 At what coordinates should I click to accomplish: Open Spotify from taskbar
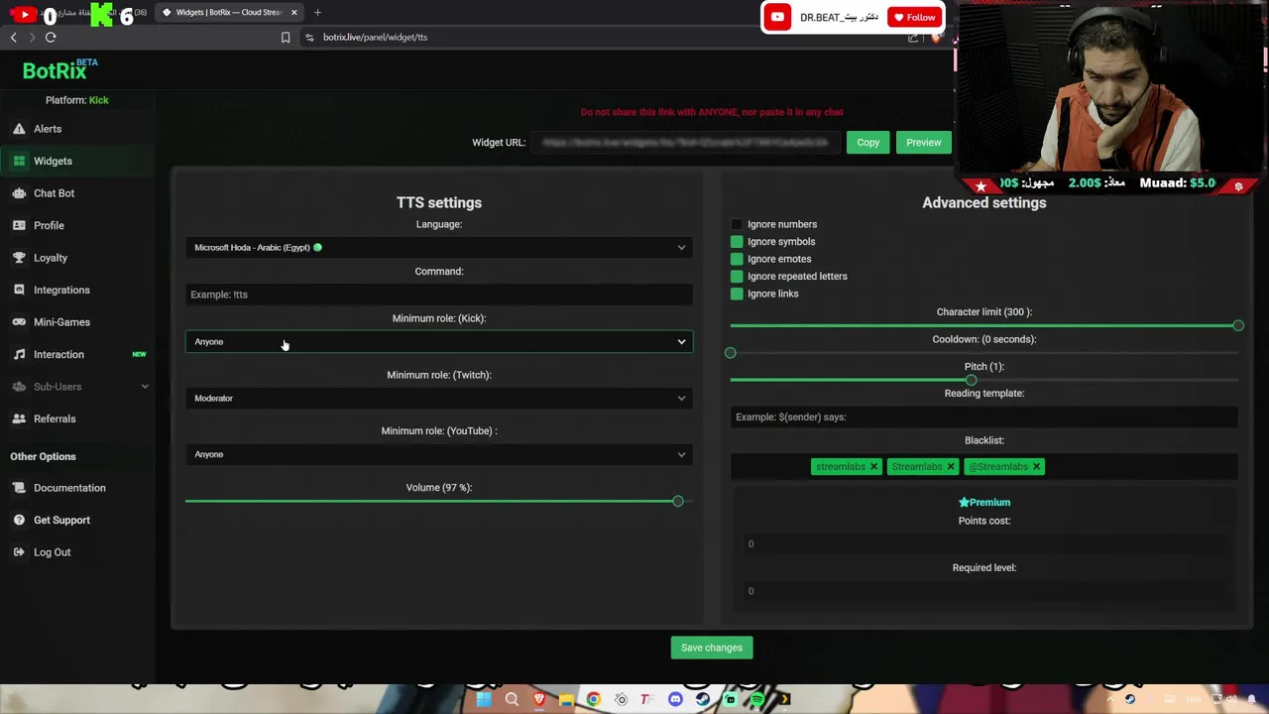pyautogui.click(x=757, y=699)
